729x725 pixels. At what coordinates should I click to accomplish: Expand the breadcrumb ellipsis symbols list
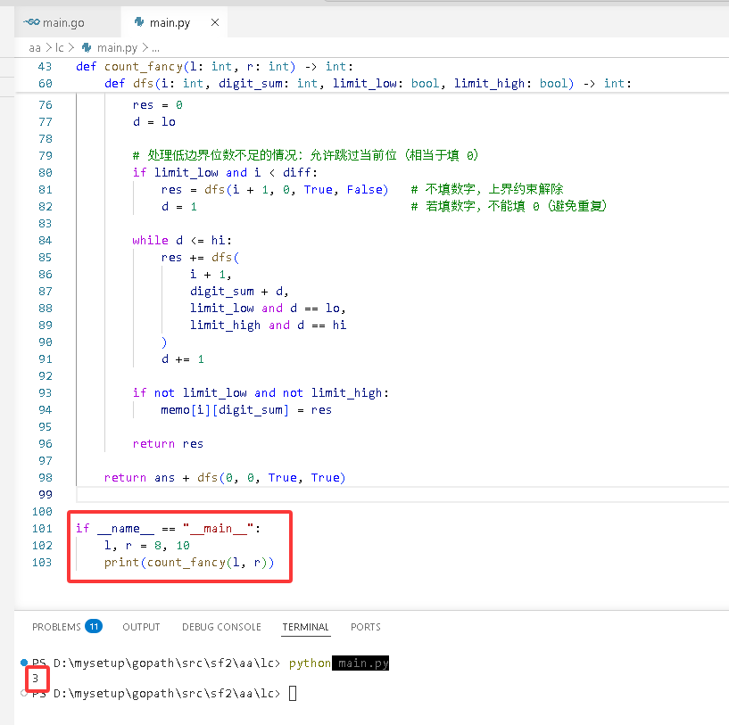[156, 48]
